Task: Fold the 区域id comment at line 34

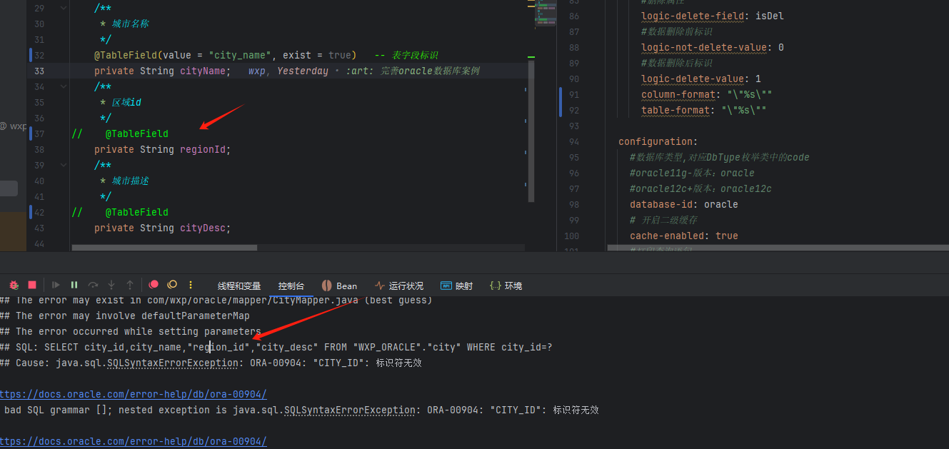Action: pyautogui.click(x=64, y=87)
